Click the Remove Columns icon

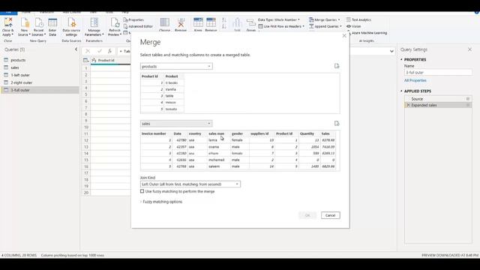181,22
